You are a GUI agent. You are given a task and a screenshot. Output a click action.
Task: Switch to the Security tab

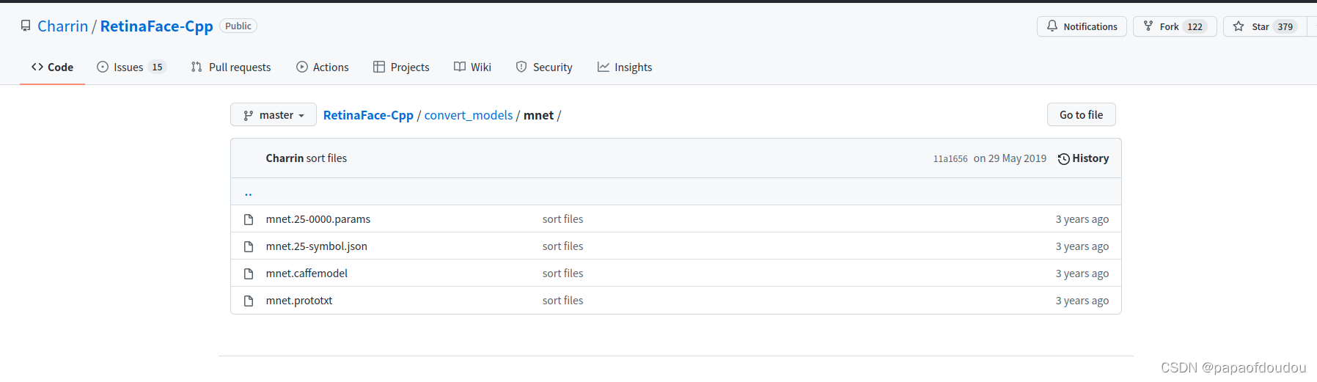click(x=543, y=67)
